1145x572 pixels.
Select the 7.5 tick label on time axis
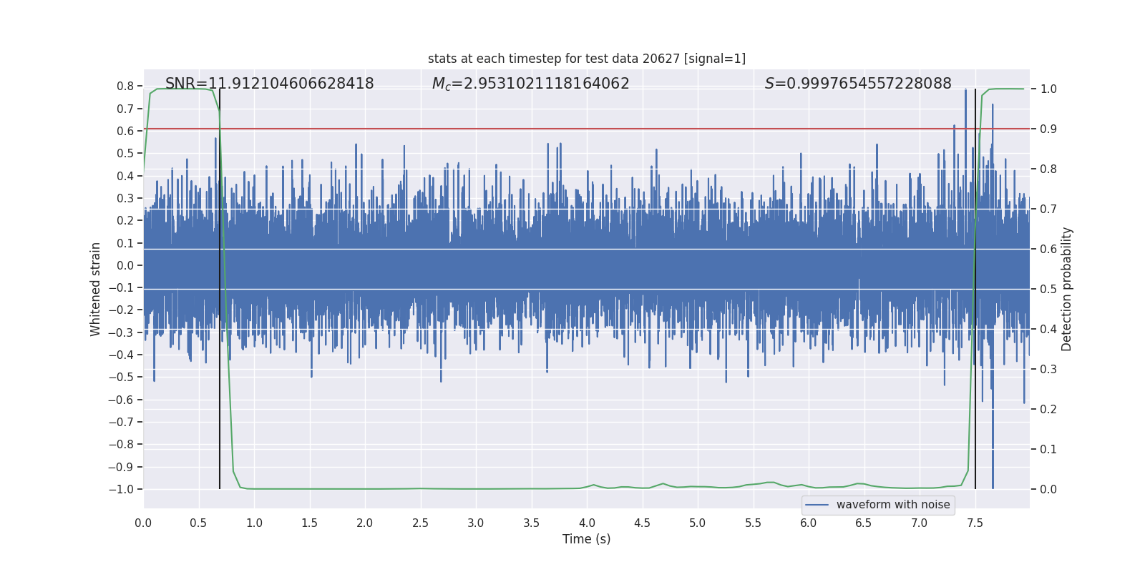click(x=975, y=523)
